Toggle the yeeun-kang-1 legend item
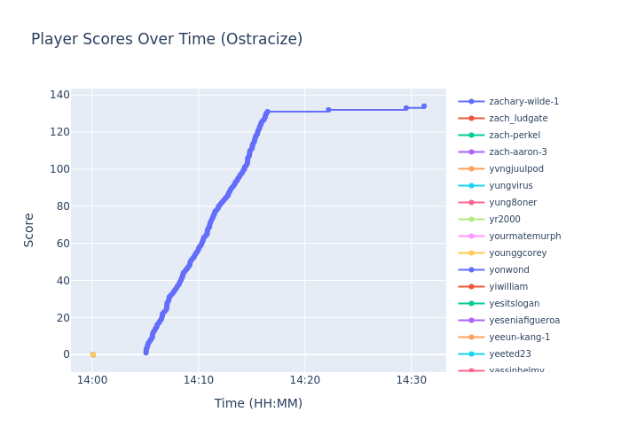The width and height of the screenshot is (621, 443). pyautogui.click(x=519, y=338)
